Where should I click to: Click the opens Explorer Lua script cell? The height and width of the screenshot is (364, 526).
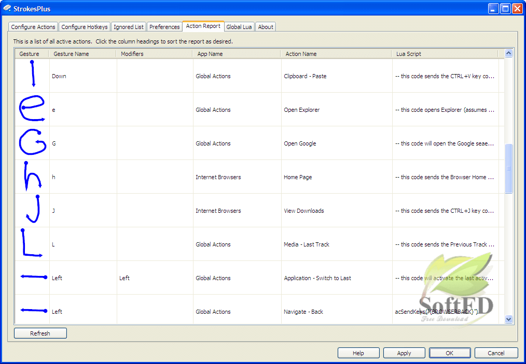(445, 109)
